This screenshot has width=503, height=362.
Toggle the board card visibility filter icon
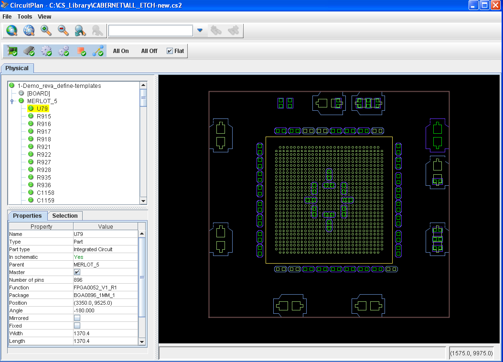tap(12, 51)
